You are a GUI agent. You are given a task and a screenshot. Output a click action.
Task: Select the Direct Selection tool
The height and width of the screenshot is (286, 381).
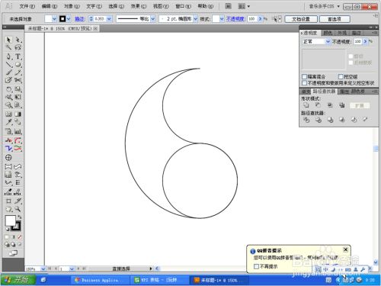point(18,40)
